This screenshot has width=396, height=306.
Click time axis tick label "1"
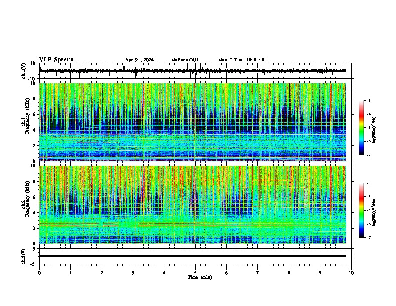click(70, 273)
